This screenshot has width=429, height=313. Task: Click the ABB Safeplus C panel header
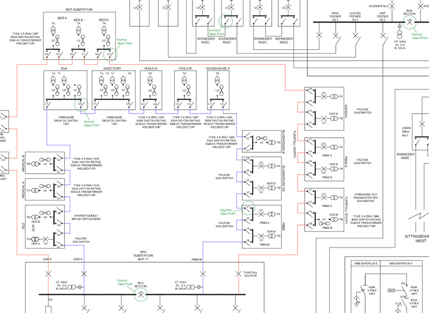click(366, 264)
